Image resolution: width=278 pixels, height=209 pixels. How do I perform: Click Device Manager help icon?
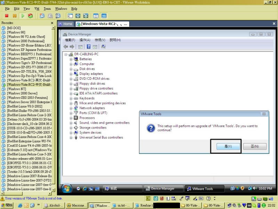point(89,47)
